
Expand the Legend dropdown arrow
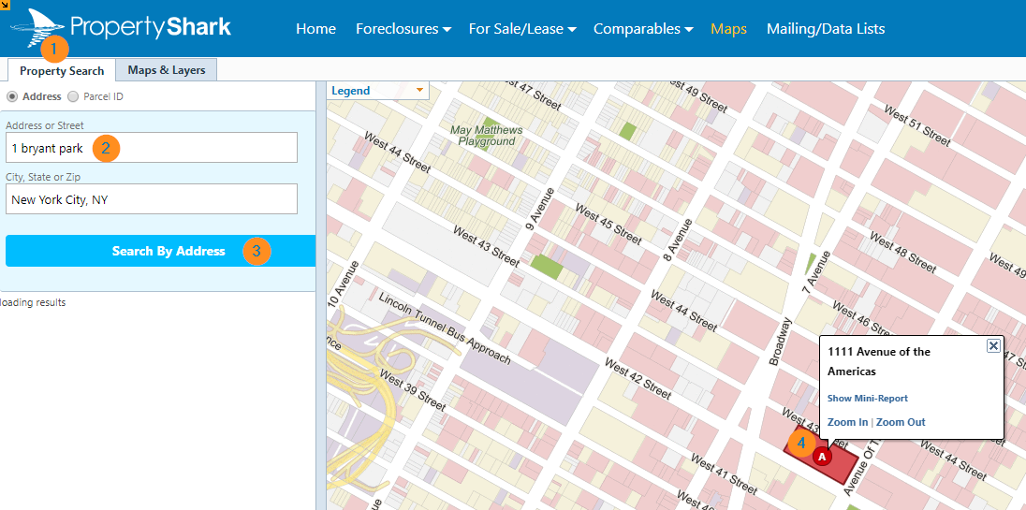tap(418, 90)
